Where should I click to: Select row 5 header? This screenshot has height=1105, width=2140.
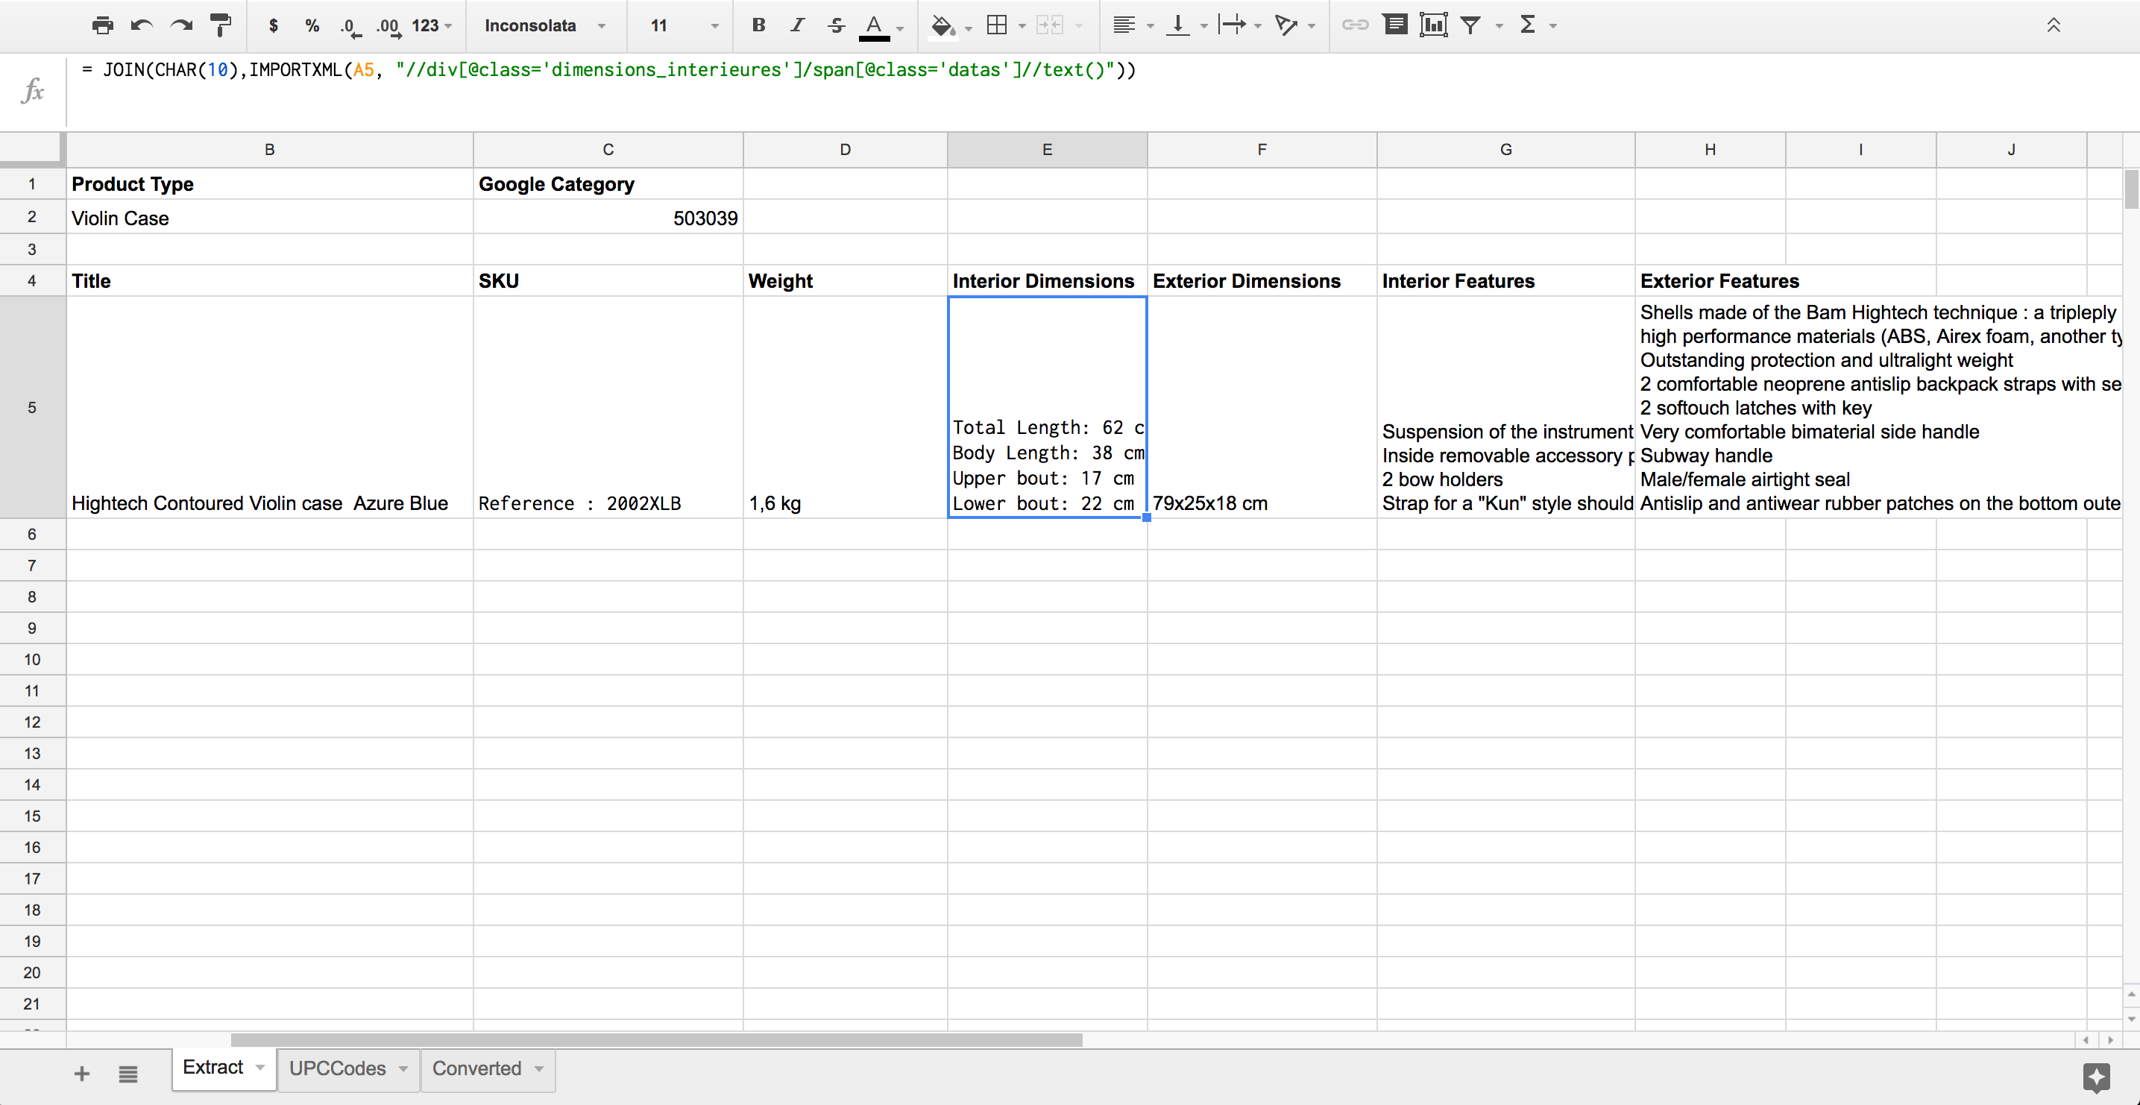click(32, 407)
